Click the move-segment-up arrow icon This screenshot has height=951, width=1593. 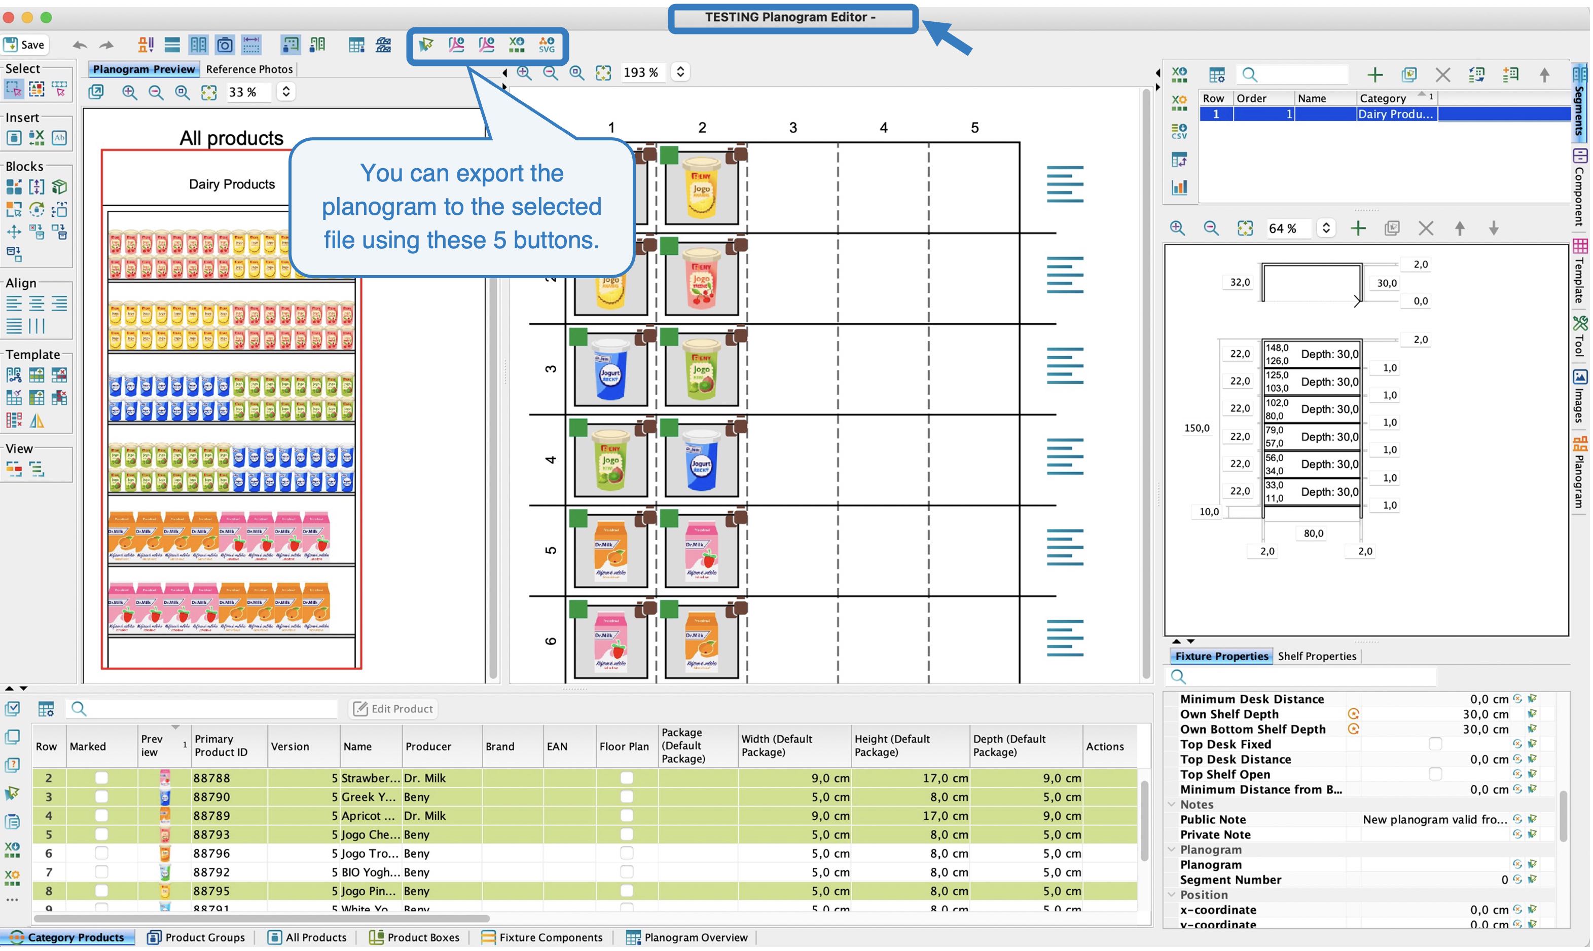pos(1544,75)
